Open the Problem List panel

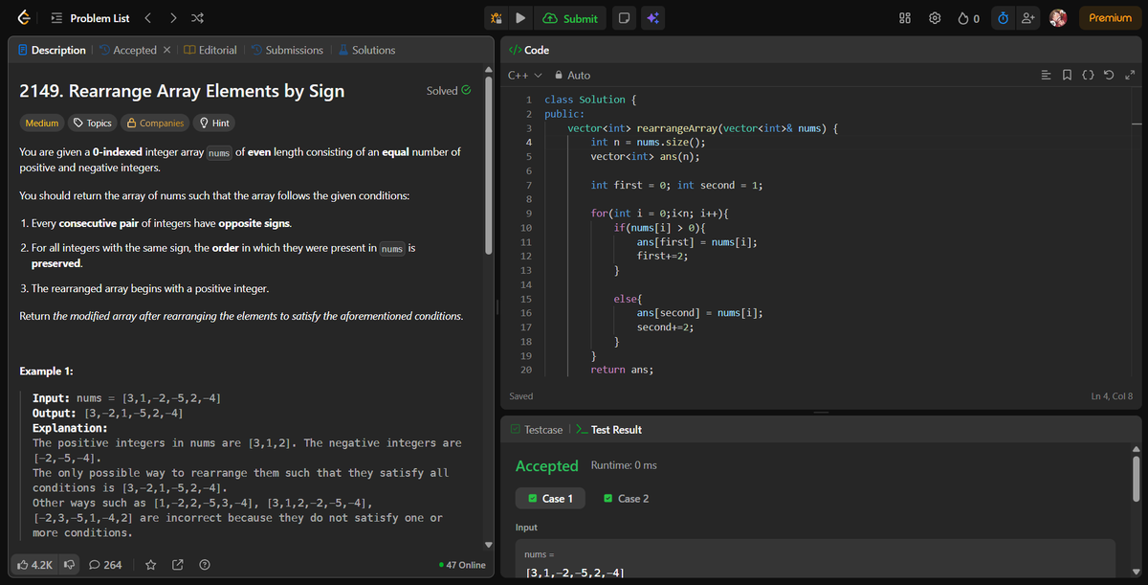coord(90,18)
